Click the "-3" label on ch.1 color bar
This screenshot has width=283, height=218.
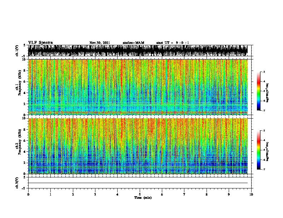click(264, 72)
